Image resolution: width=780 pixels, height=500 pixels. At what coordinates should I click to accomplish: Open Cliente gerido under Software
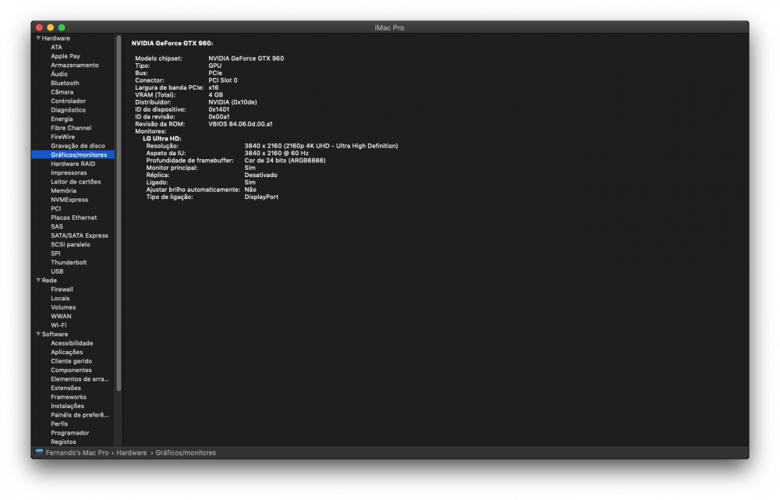(x=71, y=360)
